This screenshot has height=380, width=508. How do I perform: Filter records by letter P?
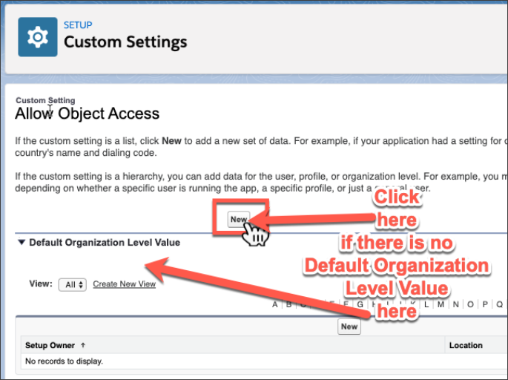(x=485, y=304)
